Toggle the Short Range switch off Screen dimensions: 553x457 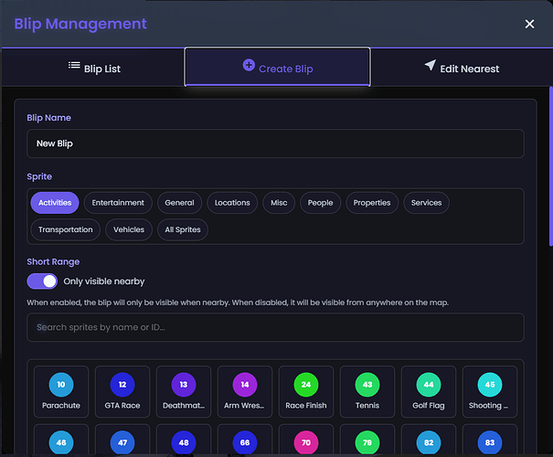point(42,282)
